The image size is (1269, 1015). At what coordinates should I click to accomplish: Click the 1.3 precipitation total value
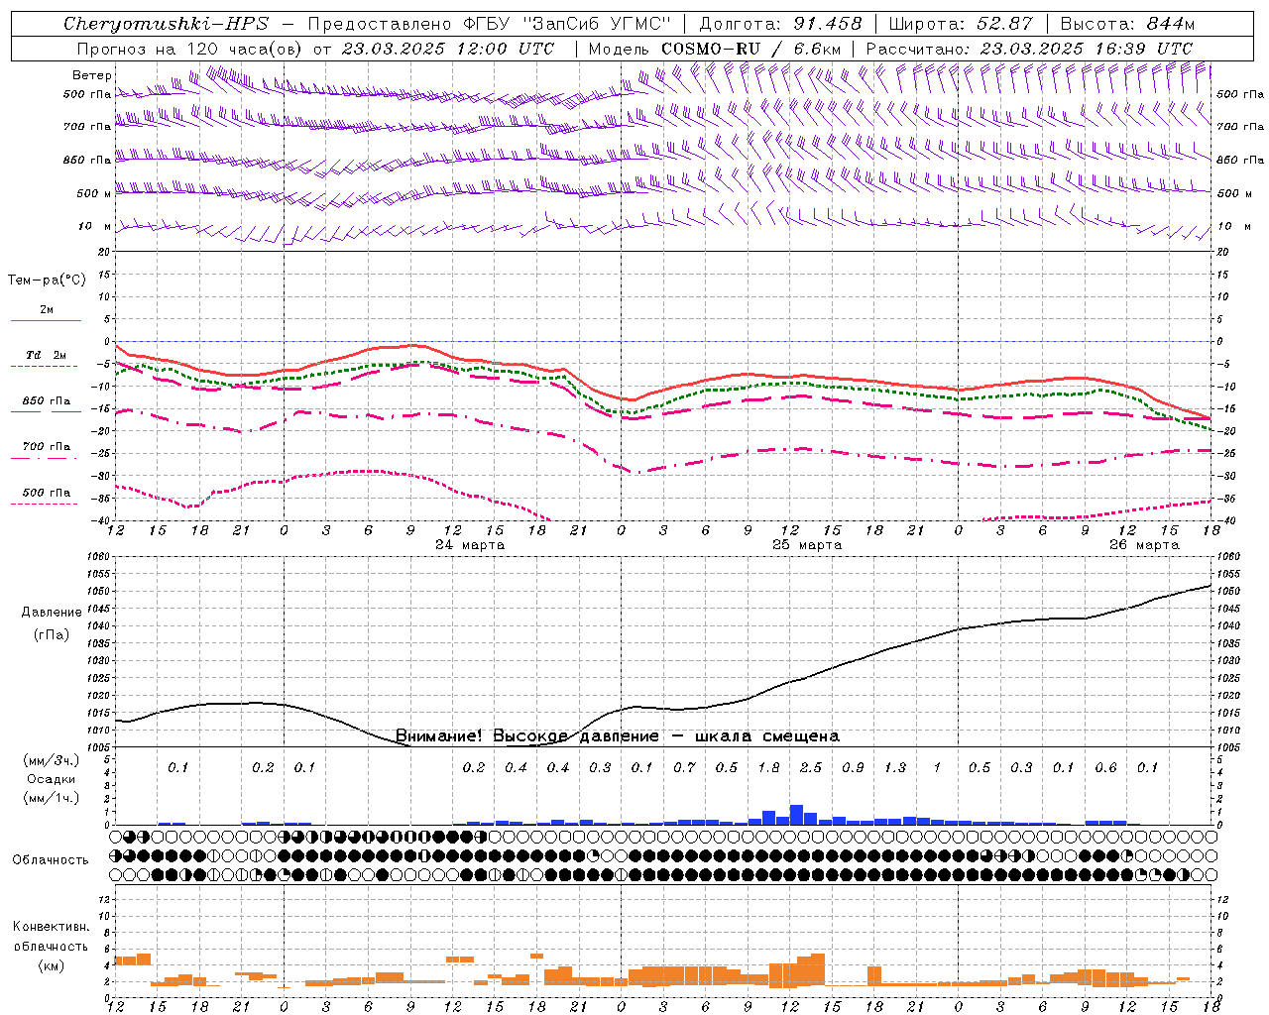pos(895,767)
